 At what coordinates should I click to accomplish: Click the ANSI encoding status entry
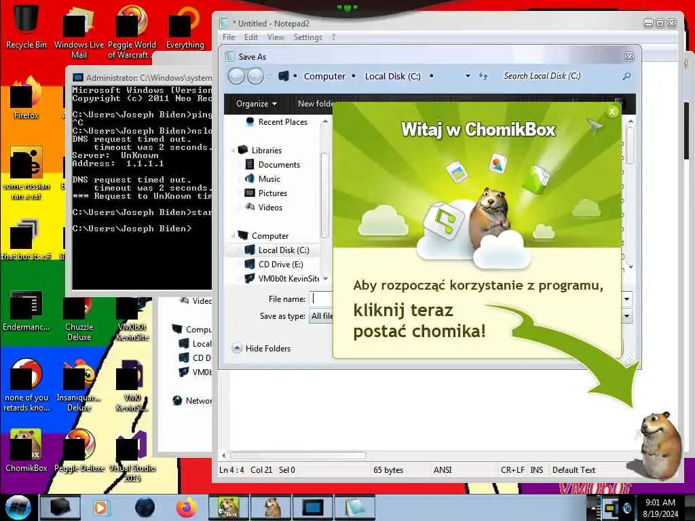pyautogui.click(x=443, y=470)
